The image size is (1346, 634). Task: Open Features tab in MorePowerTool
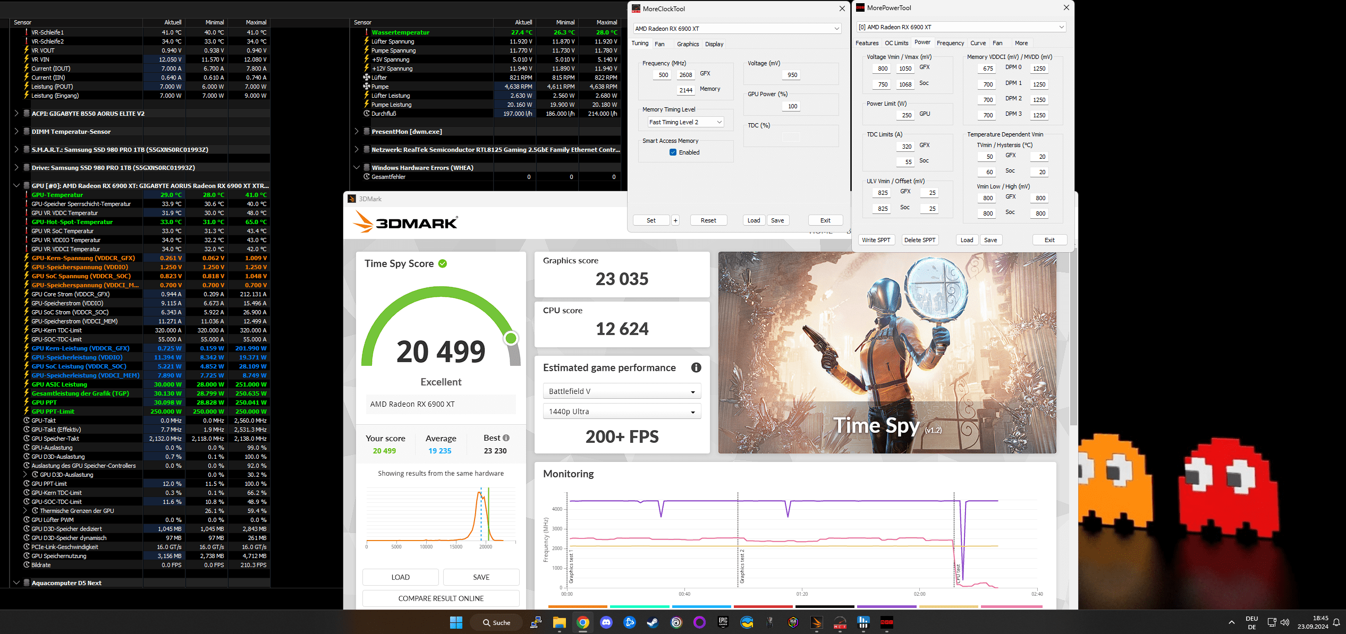pyautogui.click(x=867, y=43)
